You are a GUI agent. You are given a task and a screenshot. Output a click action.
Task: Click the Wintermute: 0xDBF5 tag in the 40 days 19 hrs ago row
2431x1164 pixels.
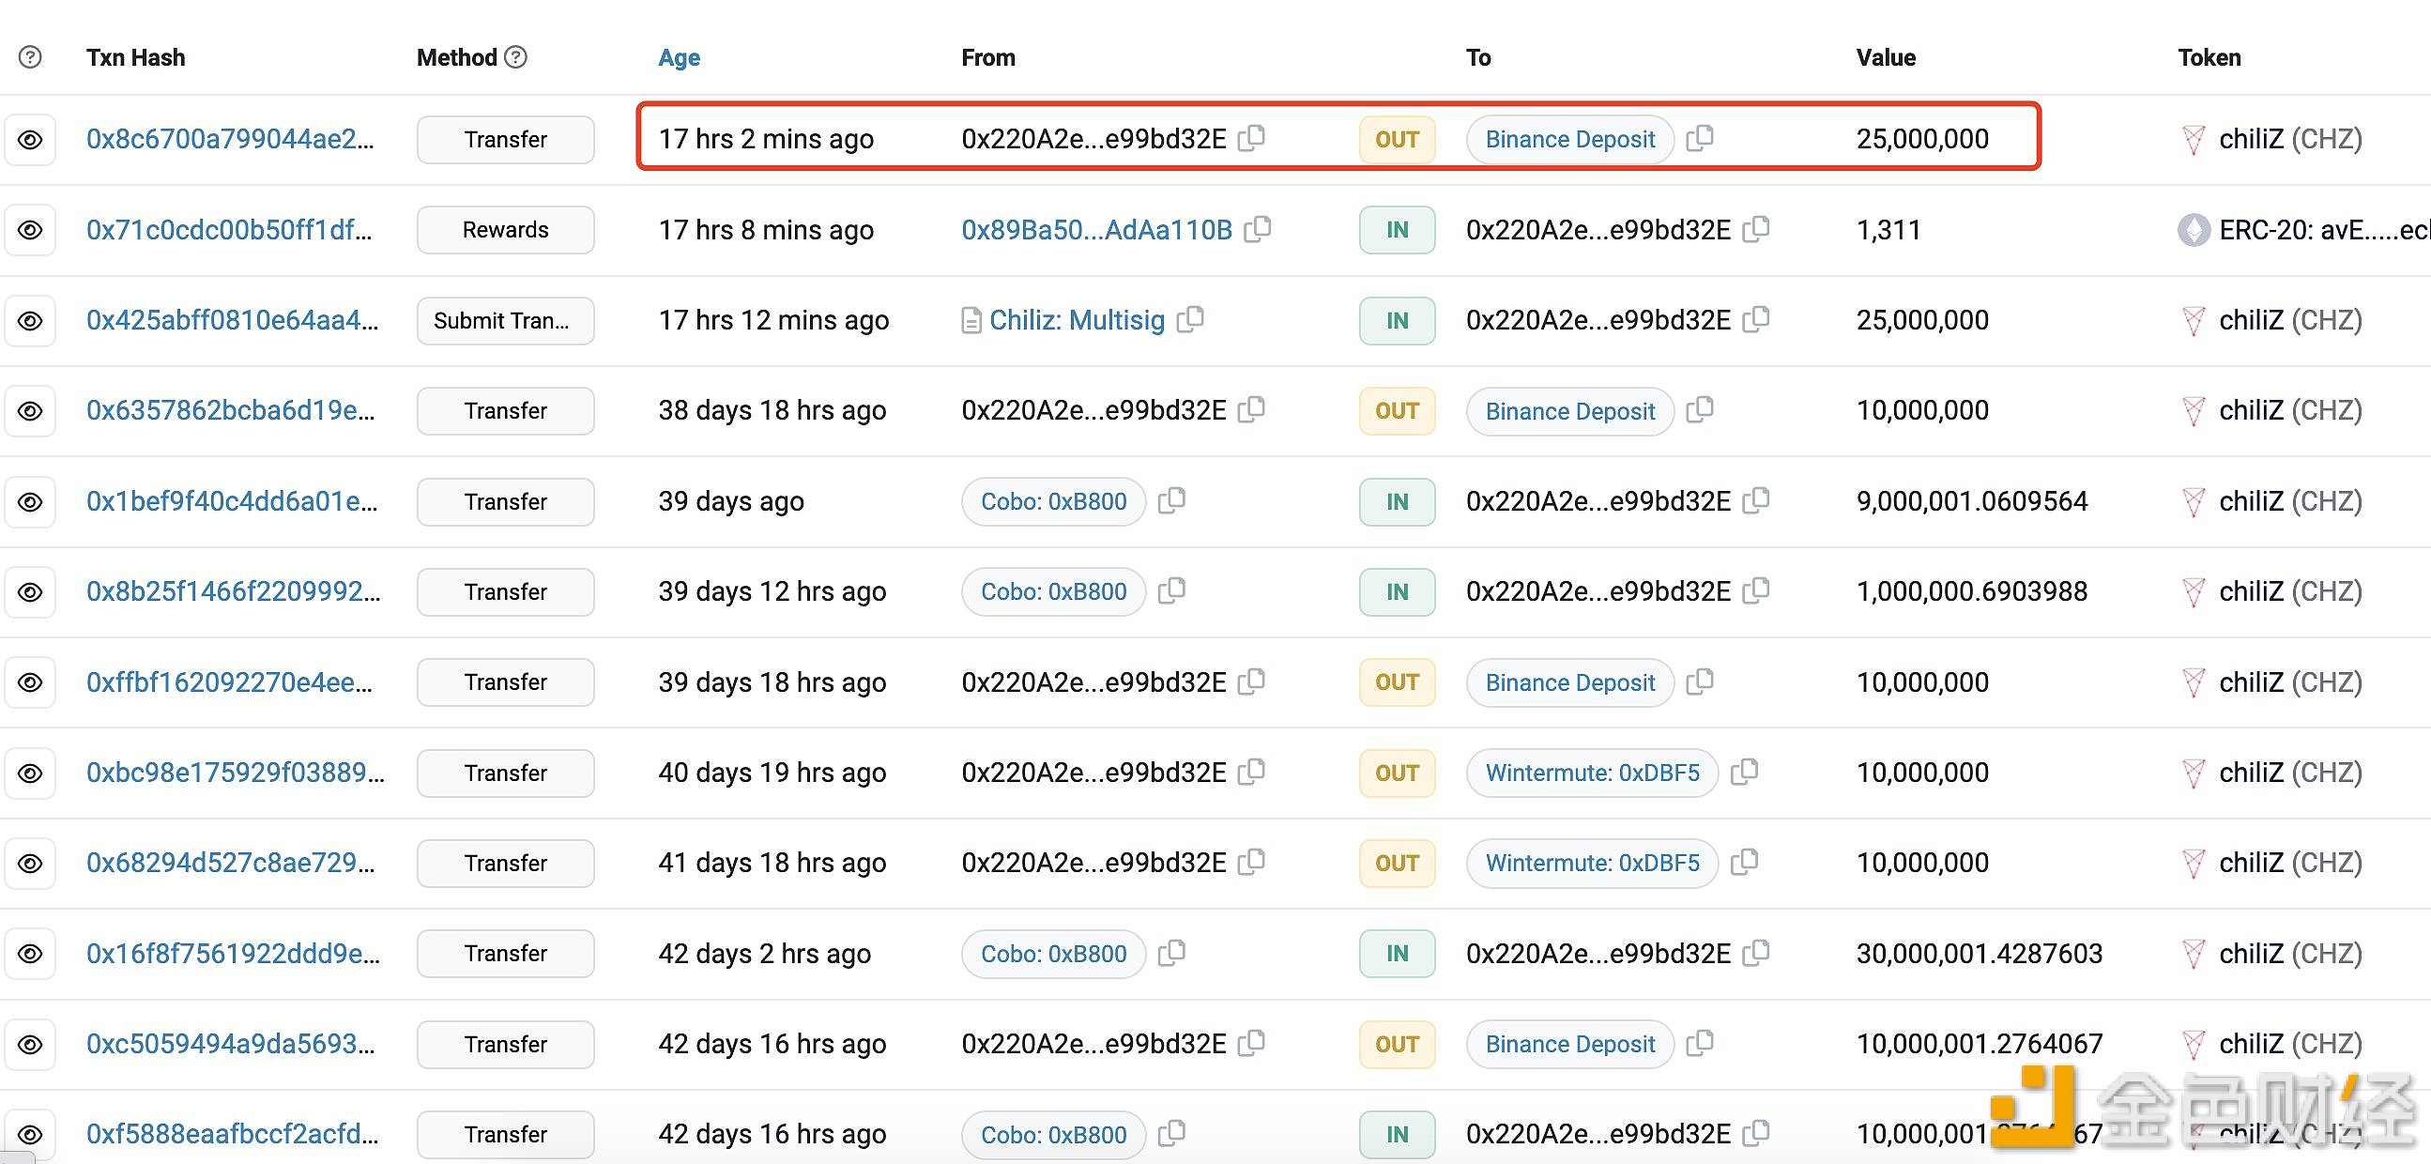pyautogui.click(x=1592, y=773)
